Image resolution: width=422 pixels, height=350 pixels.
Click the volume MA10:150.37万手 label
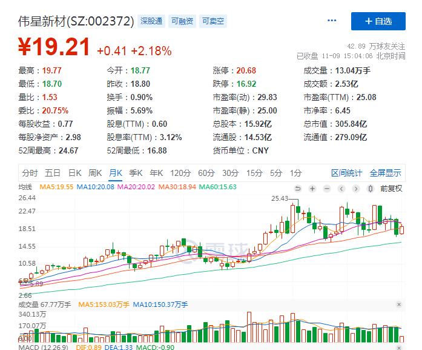tap(160, 305)
